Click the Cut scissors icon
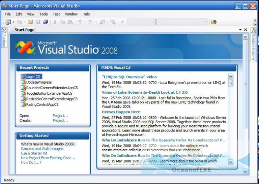 pos(55,22)
